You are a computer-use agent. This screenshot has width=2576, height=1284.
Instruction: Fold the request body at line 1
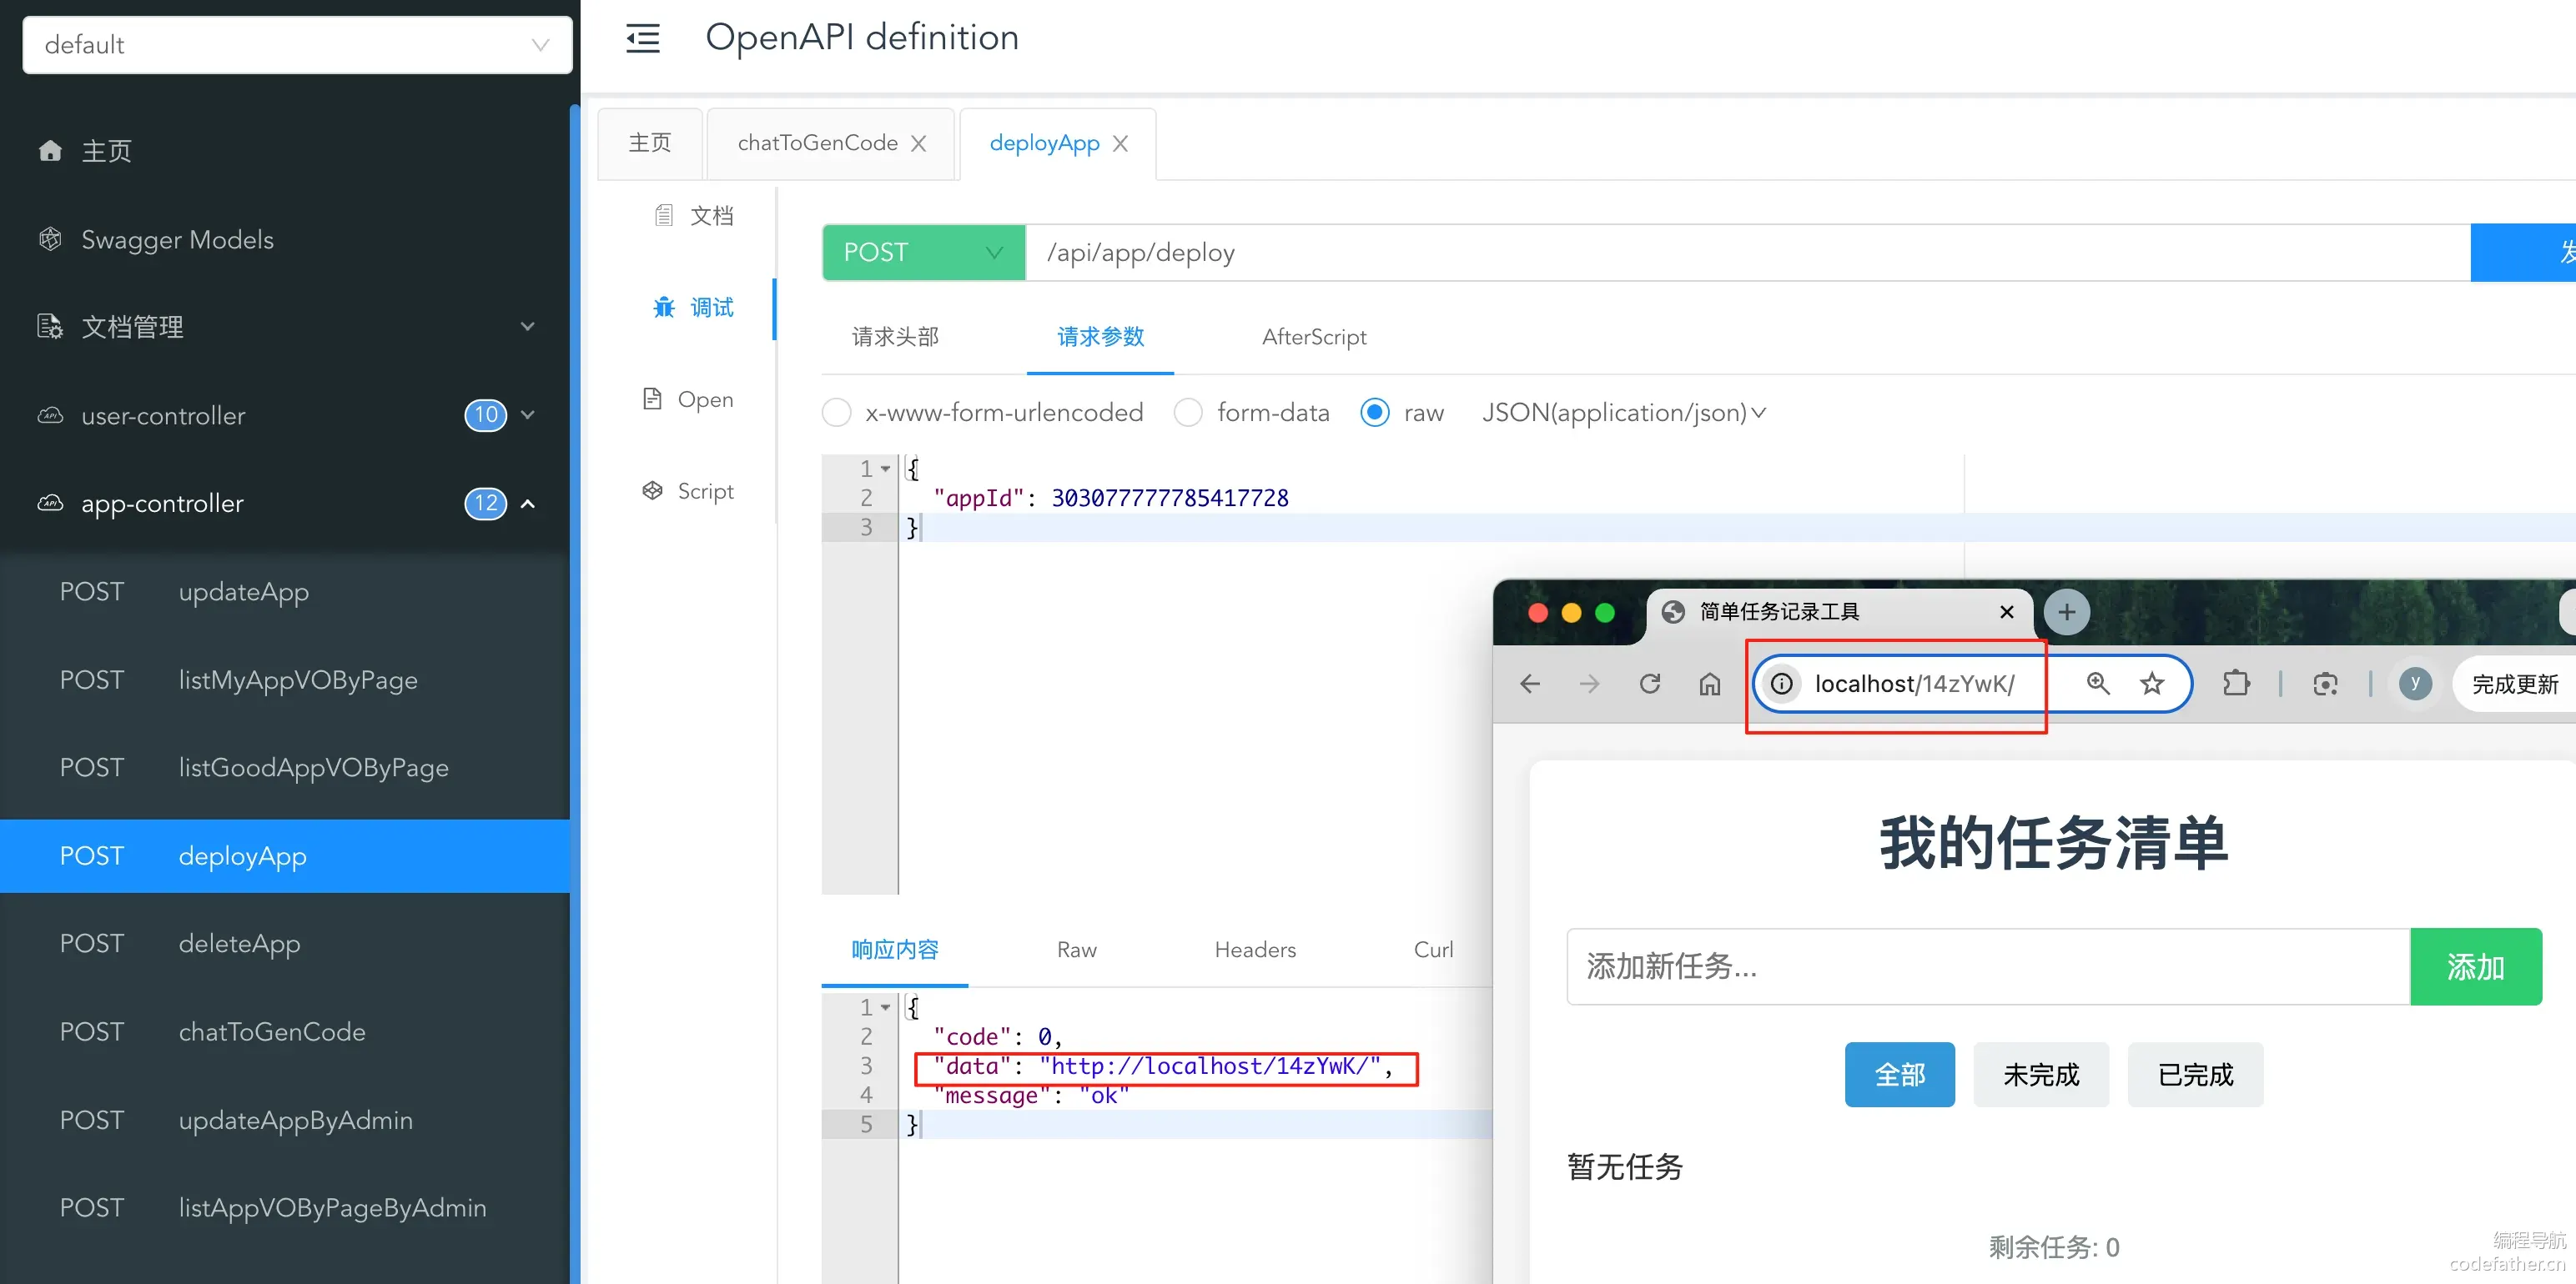tap(885, 469)
